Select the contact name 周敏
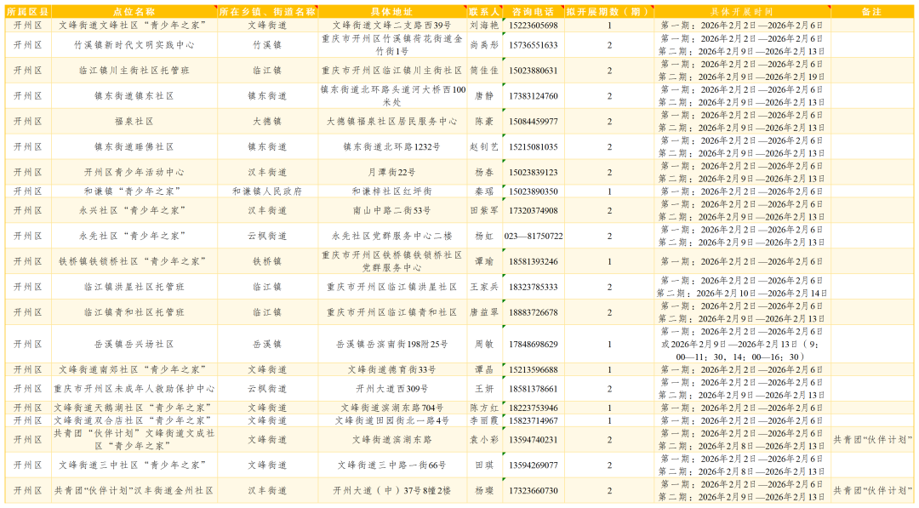The width and height of the screenshot is (919, 508). point(484,344)
